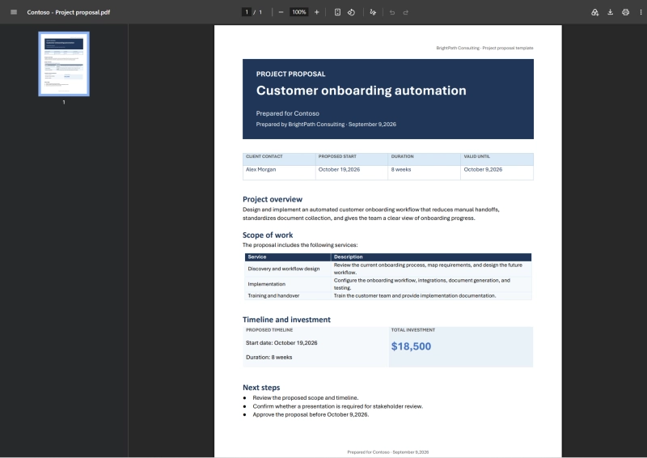The height and width of the screenshot is (458, 647).
Task: Click the Duration: 8 weeks timeline line
Action: [x=269, y=357]
